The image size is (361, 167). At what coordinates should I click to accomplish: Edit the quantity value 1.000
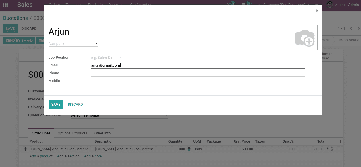click(180, 149)
